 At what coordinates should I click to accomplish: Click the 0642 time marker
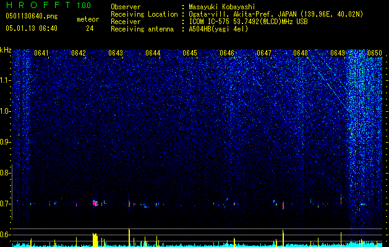[79, 53]
